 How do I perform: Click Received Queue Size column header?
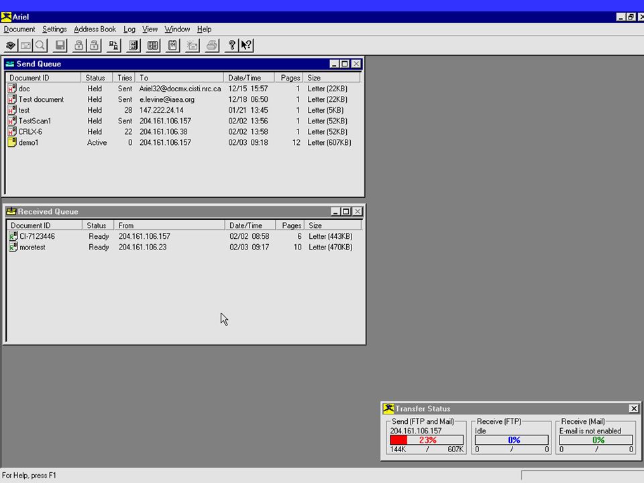pyautogui.click(x=333, y=225)
